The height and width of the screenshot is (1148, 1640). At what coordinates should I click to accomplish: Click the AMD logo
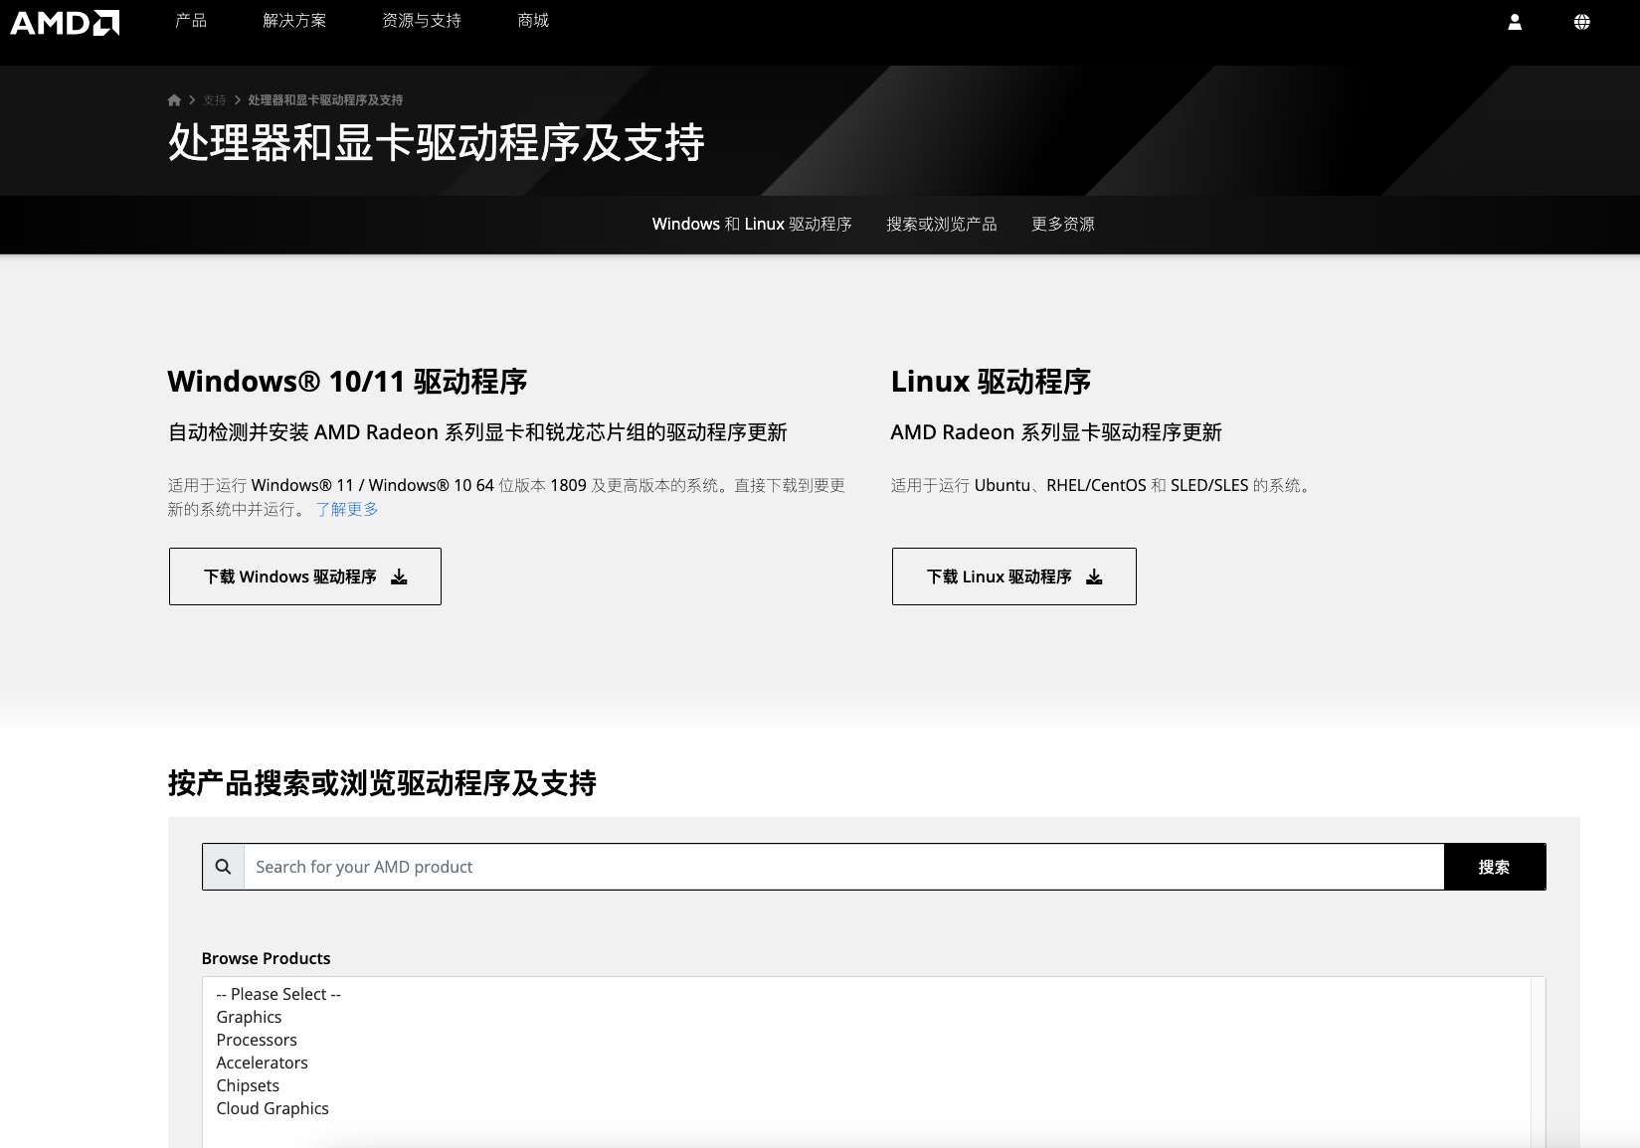click(65, 22)
